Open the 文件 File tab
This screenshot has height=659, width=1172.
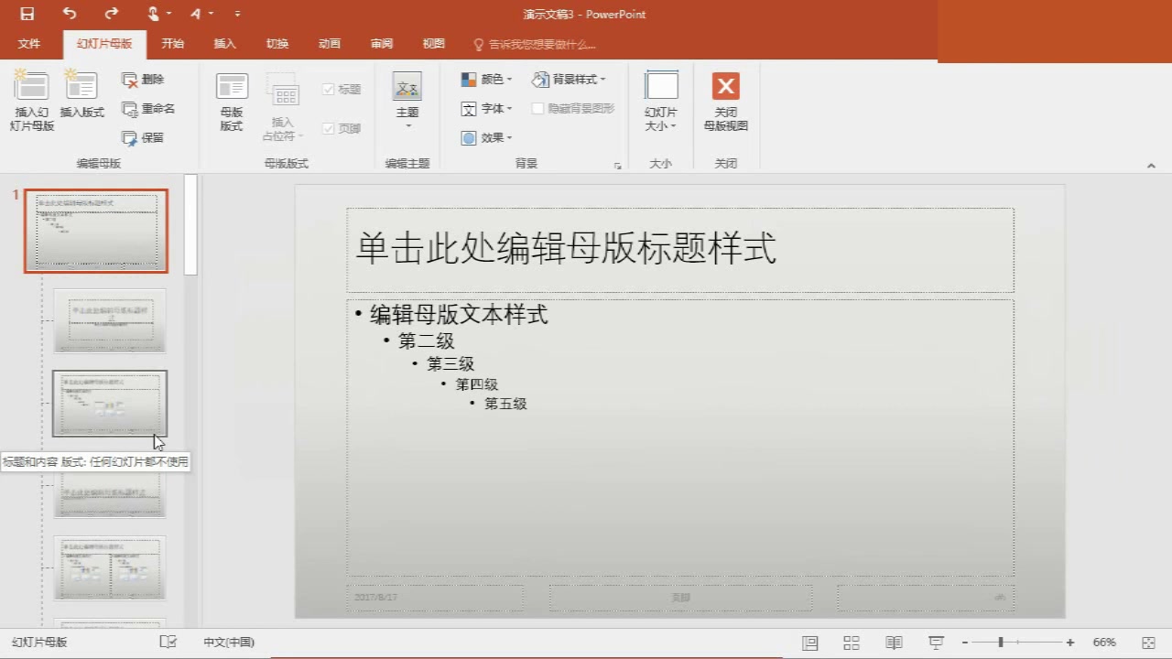(29, 44)
